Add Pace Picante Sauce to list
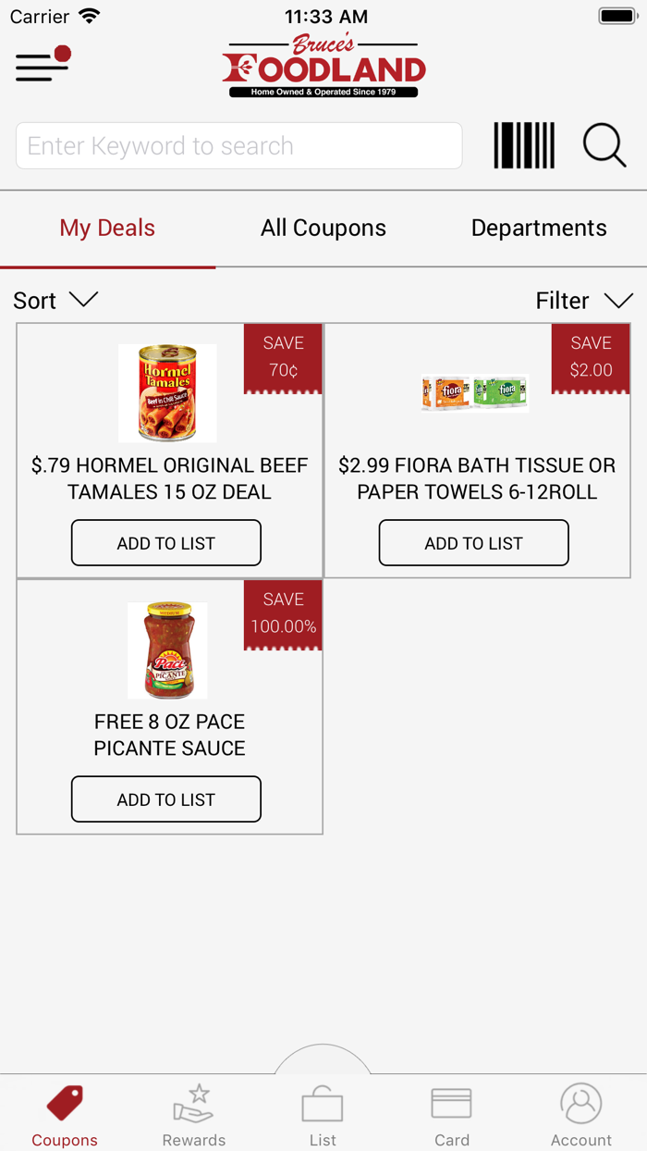The height and width of the screenshot is (1151, 647). coord(166,799)
